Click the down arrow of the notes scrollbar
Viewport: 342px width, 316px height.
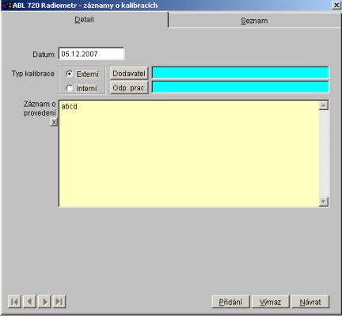(323, 202)
